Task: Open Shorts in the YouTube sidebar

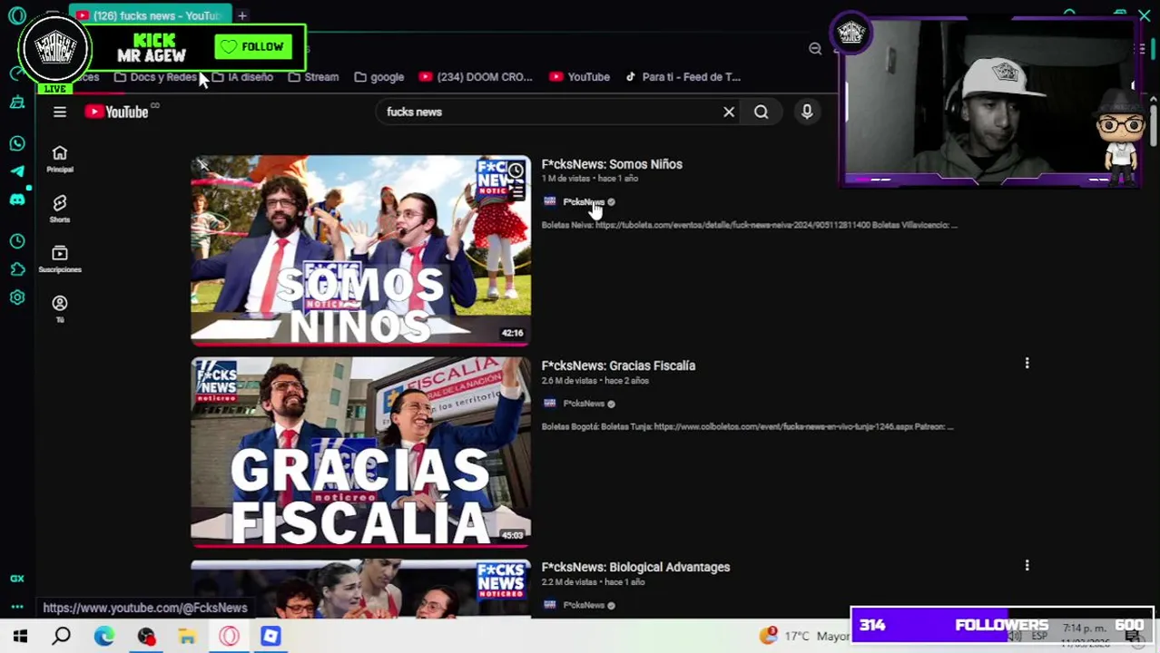Action: [60, 209]
